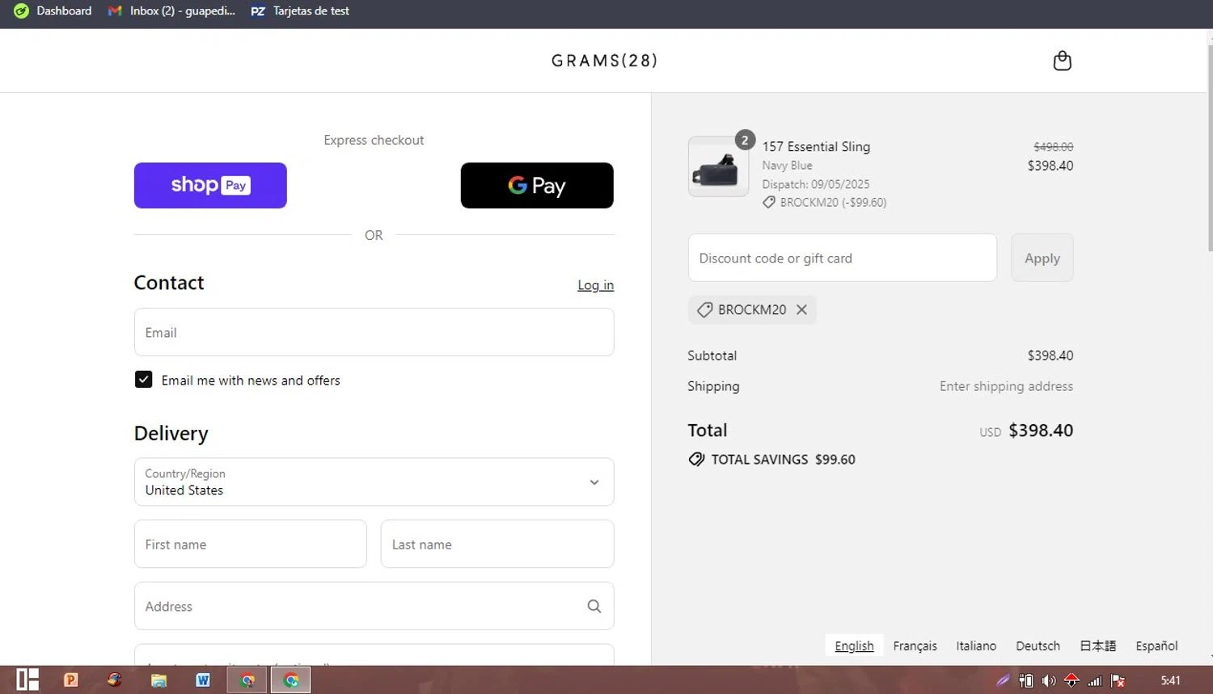Image resolution: width=1213 pixels, height=694 pixels.
Task: Open the taskbar Start tile icon
Action: point(27,679)
